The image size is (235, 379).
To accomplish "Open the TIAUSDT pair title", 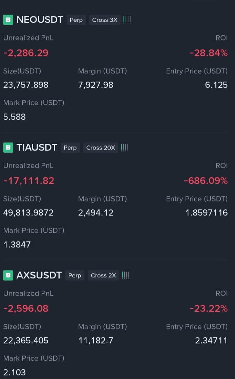I will coord(37,148).
